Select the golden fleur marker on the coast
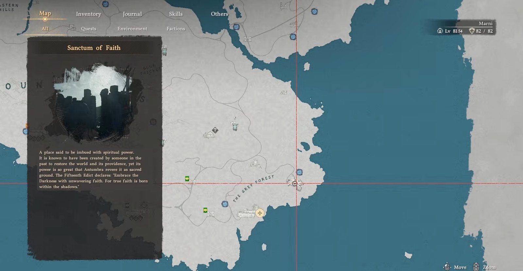The image size is (523, 271). (260, 213)
